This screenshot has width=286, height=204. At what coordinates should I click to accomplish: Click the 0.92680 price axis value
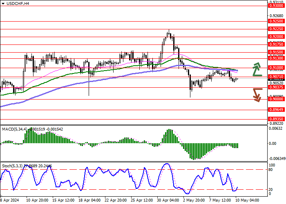(x=277, y=16)
